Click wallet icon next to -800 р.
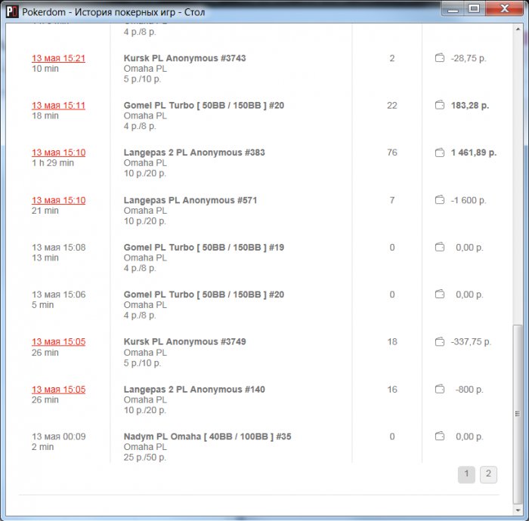The image size is (529, 521). (x=440, y=389)
